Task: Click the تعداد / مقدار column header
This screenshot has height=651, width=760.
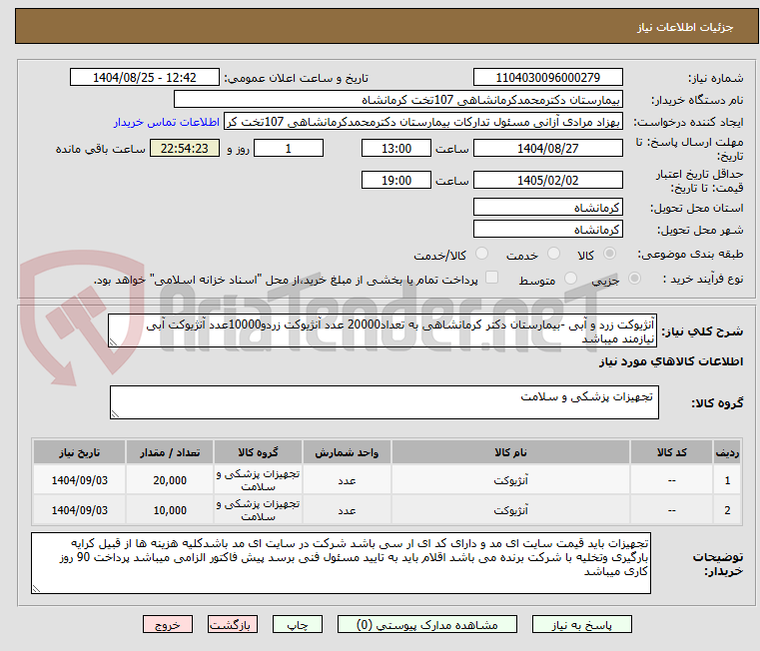Action: [170, 452]
